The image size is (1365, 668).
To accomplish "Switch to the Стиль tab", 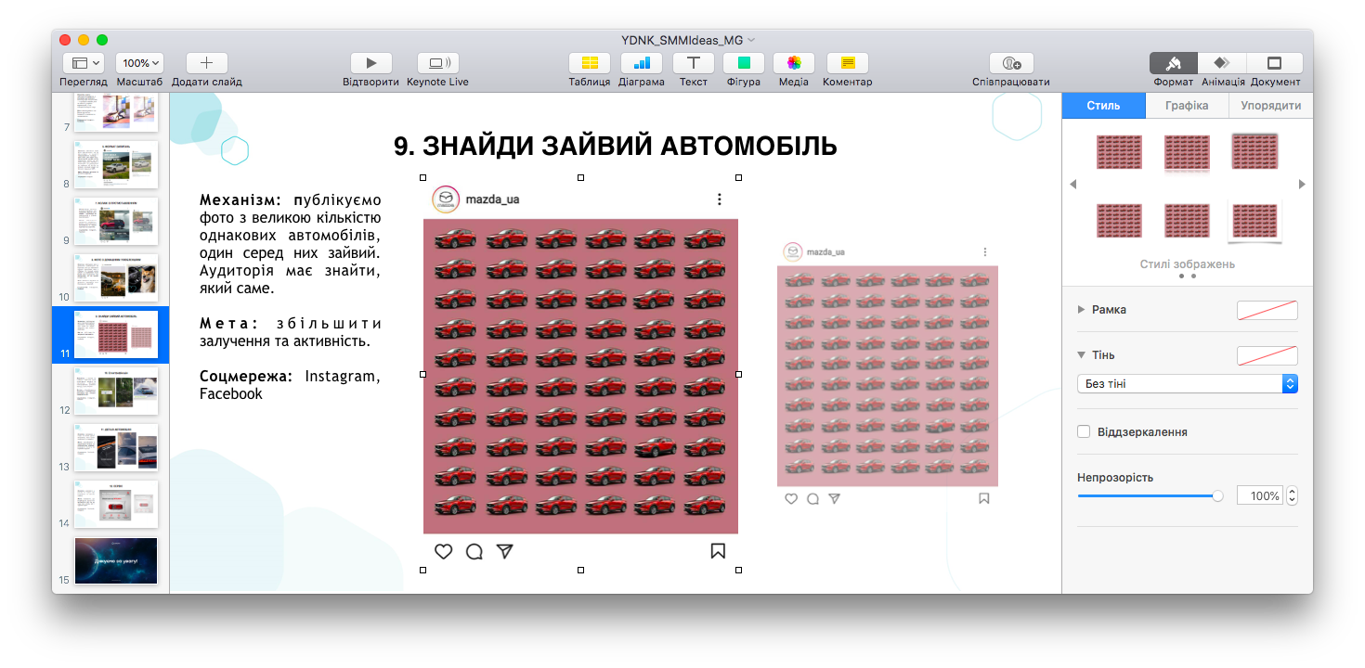I will point(1103,106).
